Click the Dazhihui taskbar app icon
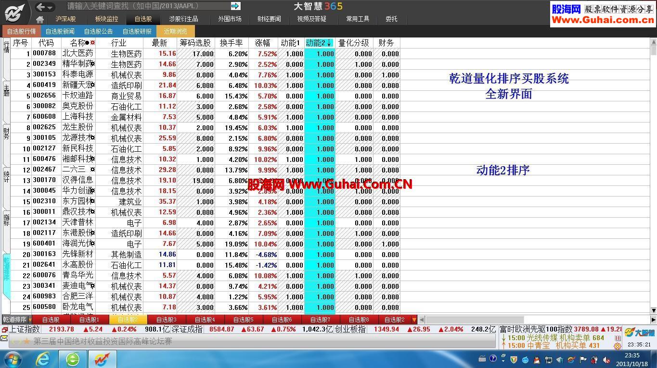Screen dimensions: 657x368 pyautogui.click(x=102, y=359)
